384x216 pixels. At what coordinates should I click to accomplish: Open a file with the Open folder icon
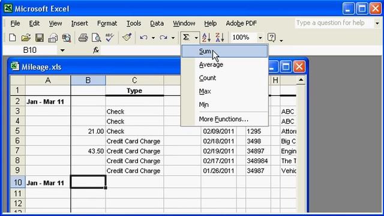[x=26, y=38]
